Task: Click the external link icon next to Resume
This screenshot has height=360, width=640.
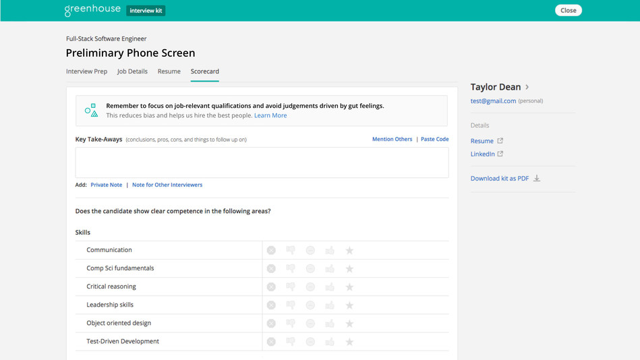Action: pyautogui.click(x=500, y=141)
